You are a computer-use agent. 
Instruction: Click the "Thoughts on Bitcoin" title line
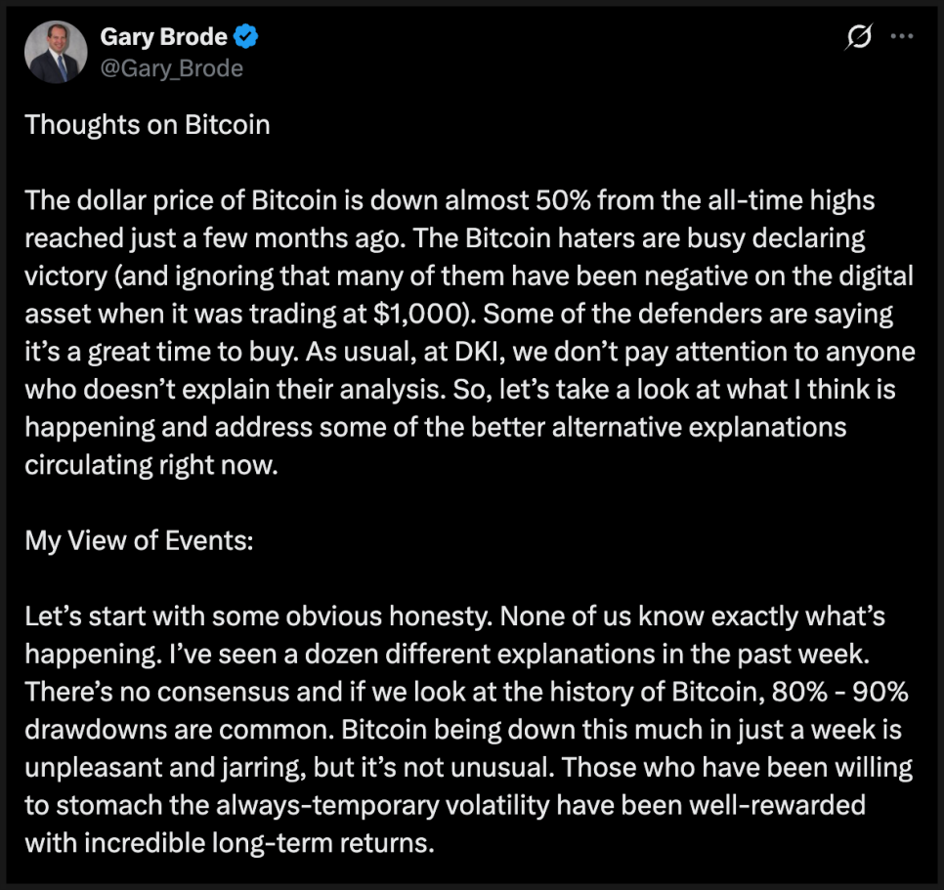(147, 125)
